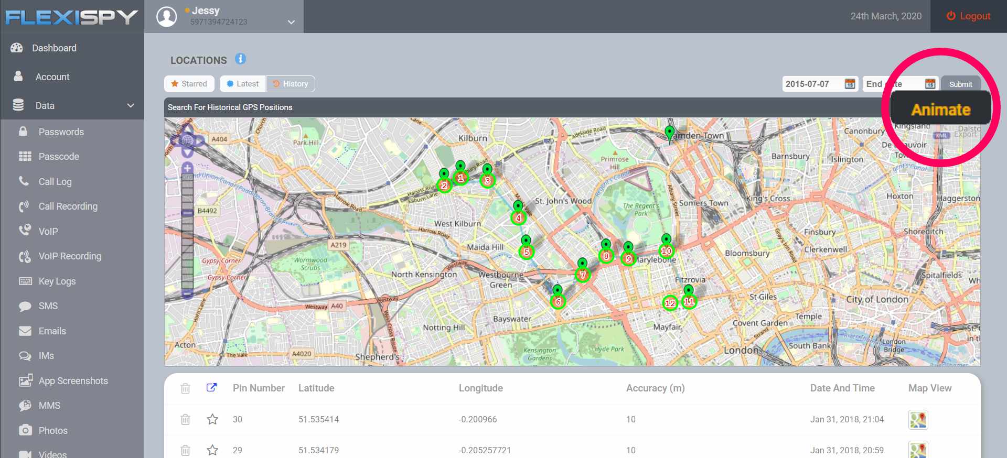Screen dimensions: 1007x458
Task: Click the map zoom slider handle
Action: [187, 213]
